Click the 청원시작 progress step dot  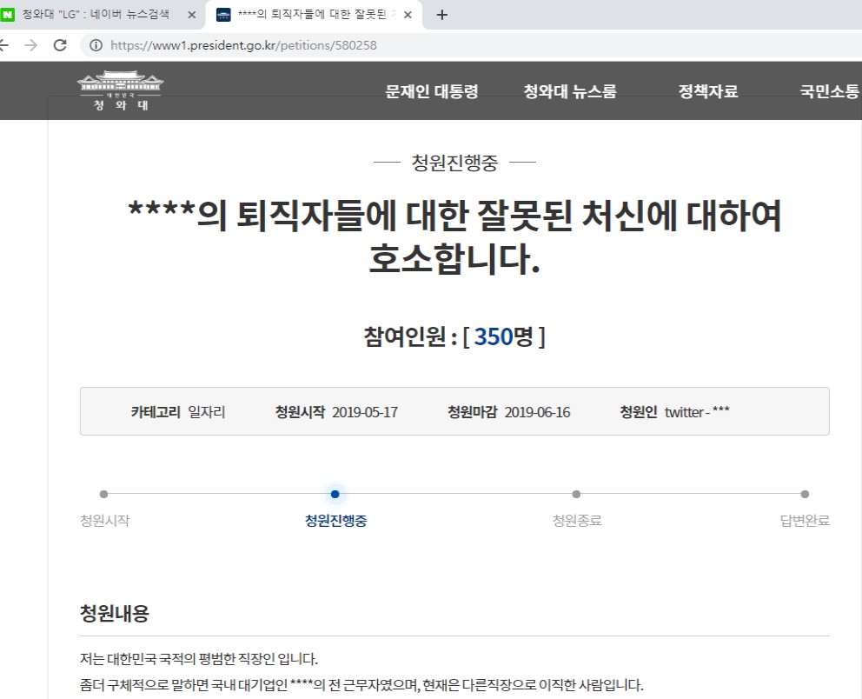click(x=104, y=494)
